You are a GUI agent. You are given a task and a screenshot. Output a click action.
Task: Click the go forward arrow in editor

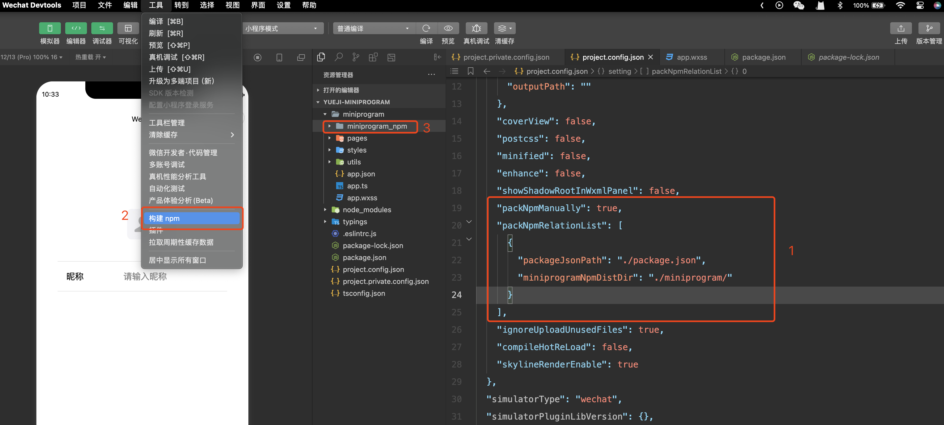pos(502,71)
